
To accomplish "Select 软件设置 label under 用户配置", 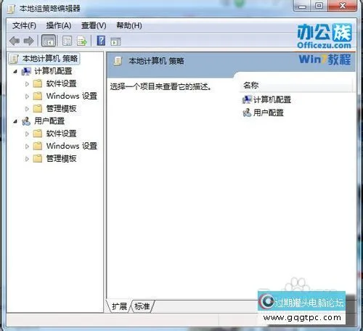I will tap(61, 134).
